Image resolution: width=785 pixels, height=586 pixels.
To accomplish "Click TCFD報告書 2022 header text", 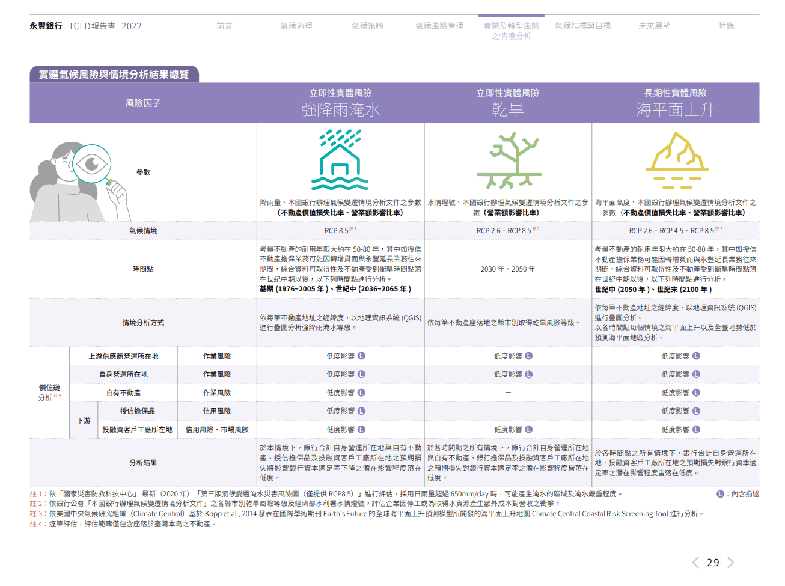I will [105, 26].
